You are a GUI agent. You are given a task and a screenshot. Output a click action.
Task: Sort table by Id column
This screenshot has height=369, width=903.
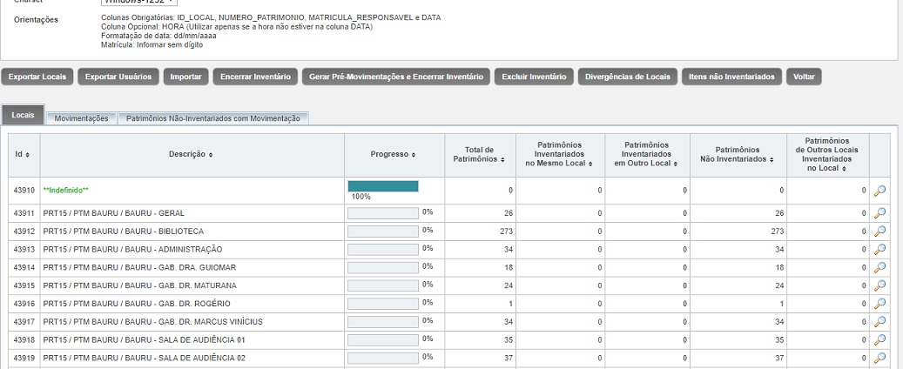(x=24, y=155)
